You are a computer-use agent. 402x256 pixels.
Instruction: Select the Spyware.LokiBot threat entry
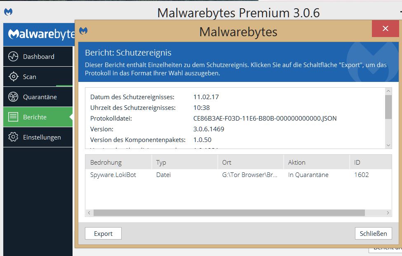(113, 175)
